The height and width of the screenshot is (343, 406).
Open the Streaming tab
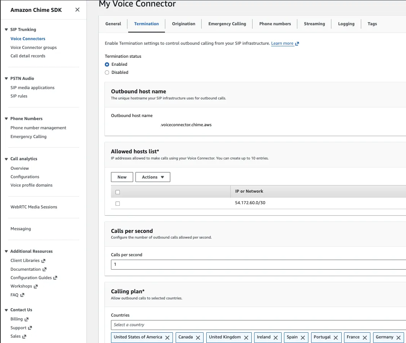point(314,24)
